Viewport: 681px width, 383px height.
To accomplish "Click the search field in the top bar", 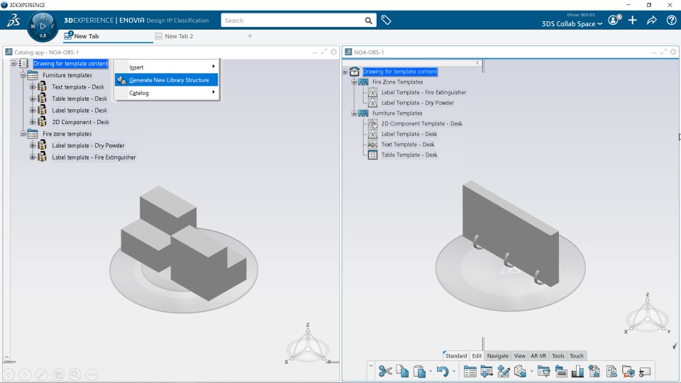I will point(292,21).
